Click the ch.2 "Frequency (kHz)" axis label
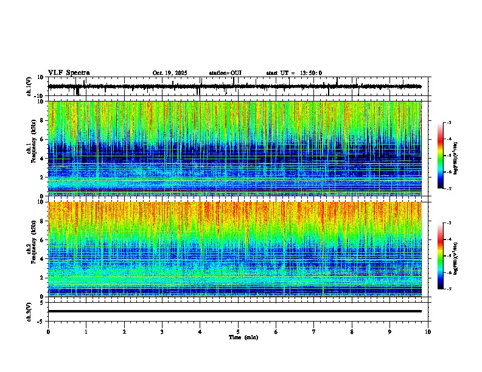Screen dimensions: 482x372 point(33,241)
